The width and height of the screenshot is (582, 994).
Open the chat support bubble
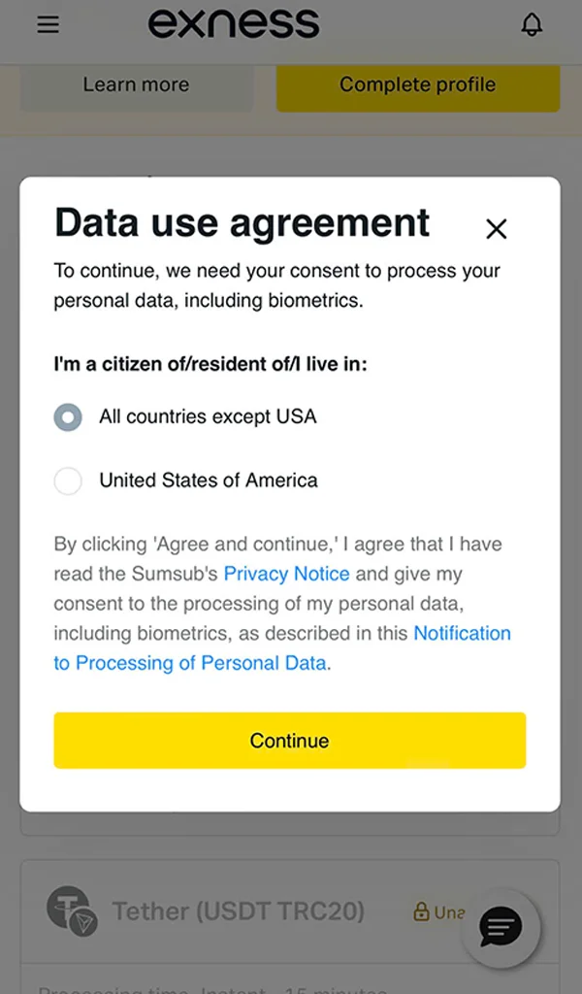pyautogui.click(x=501, y=928)
